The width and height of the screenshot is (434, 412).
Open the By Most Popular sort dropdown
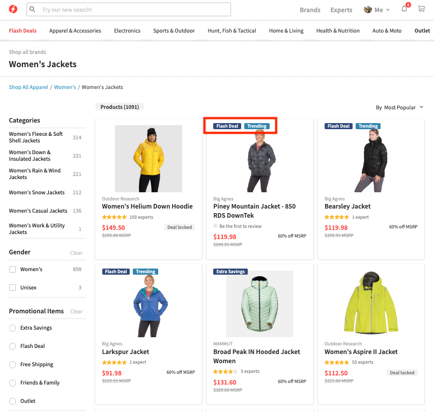coord(400,107)
